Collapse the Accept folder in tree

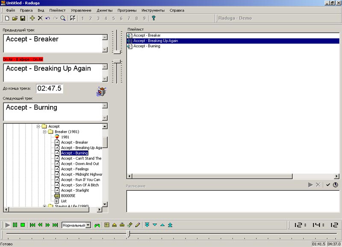[38, 127]
